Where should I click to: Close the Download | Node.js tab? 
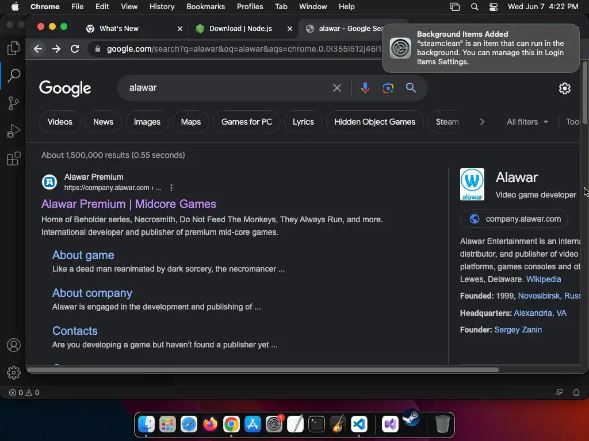coord(290,29)
